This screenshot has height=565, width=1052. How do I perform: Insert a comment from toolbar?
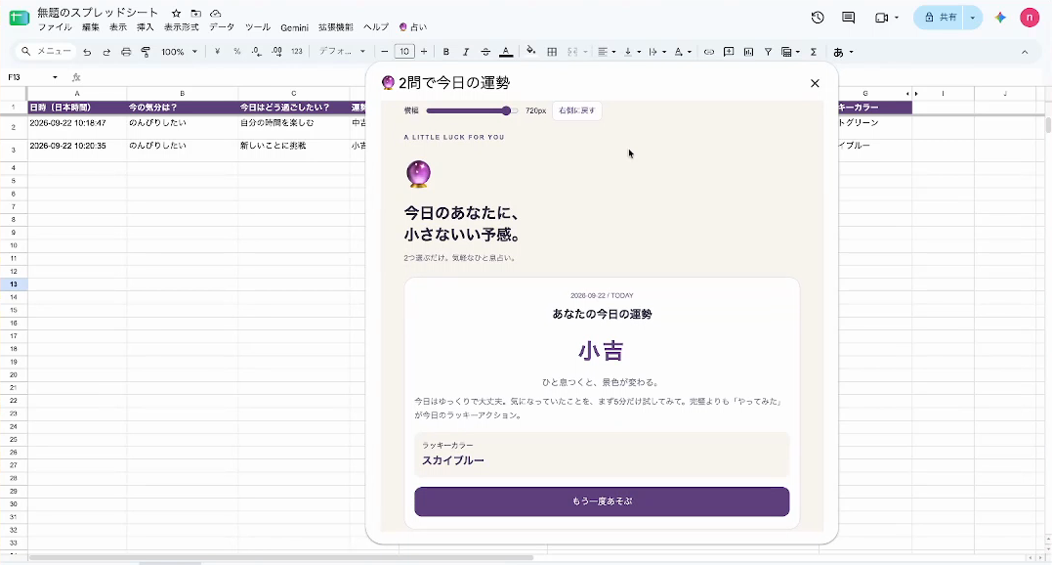point(729,52)
